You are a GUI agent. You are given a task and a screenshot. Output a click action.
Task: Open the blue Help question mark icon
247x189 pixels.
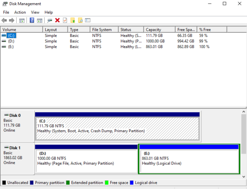(x=32, y=20)
